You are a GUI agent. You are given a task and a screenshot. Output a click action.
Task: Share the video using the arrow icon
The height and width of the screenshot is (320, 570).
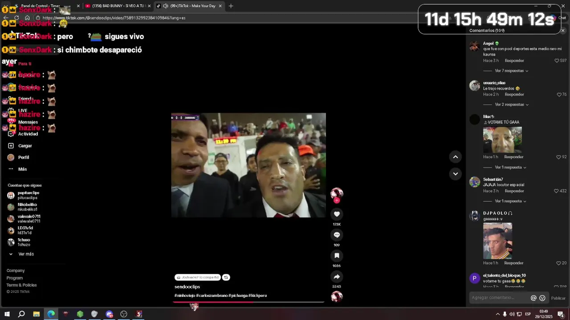(337, 276)
